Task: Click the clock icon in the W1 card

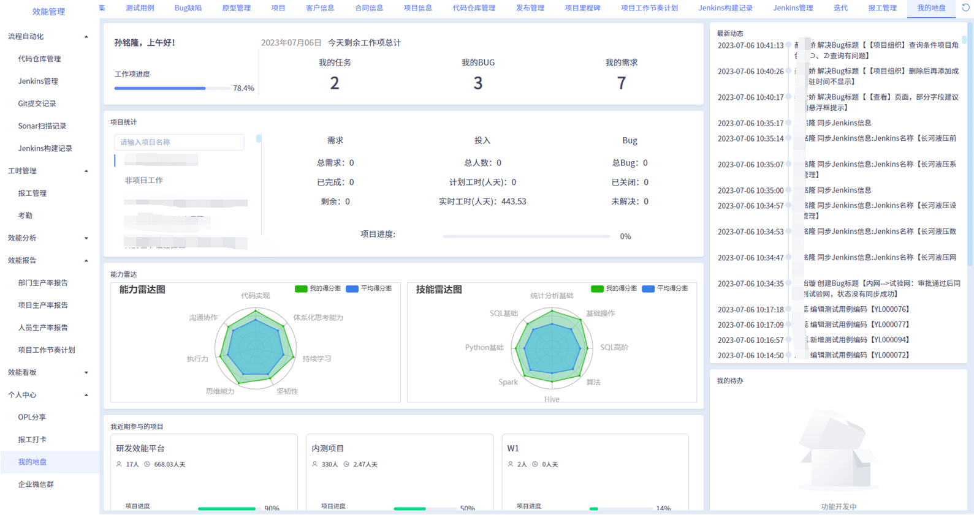Action: tap(535, 464)
